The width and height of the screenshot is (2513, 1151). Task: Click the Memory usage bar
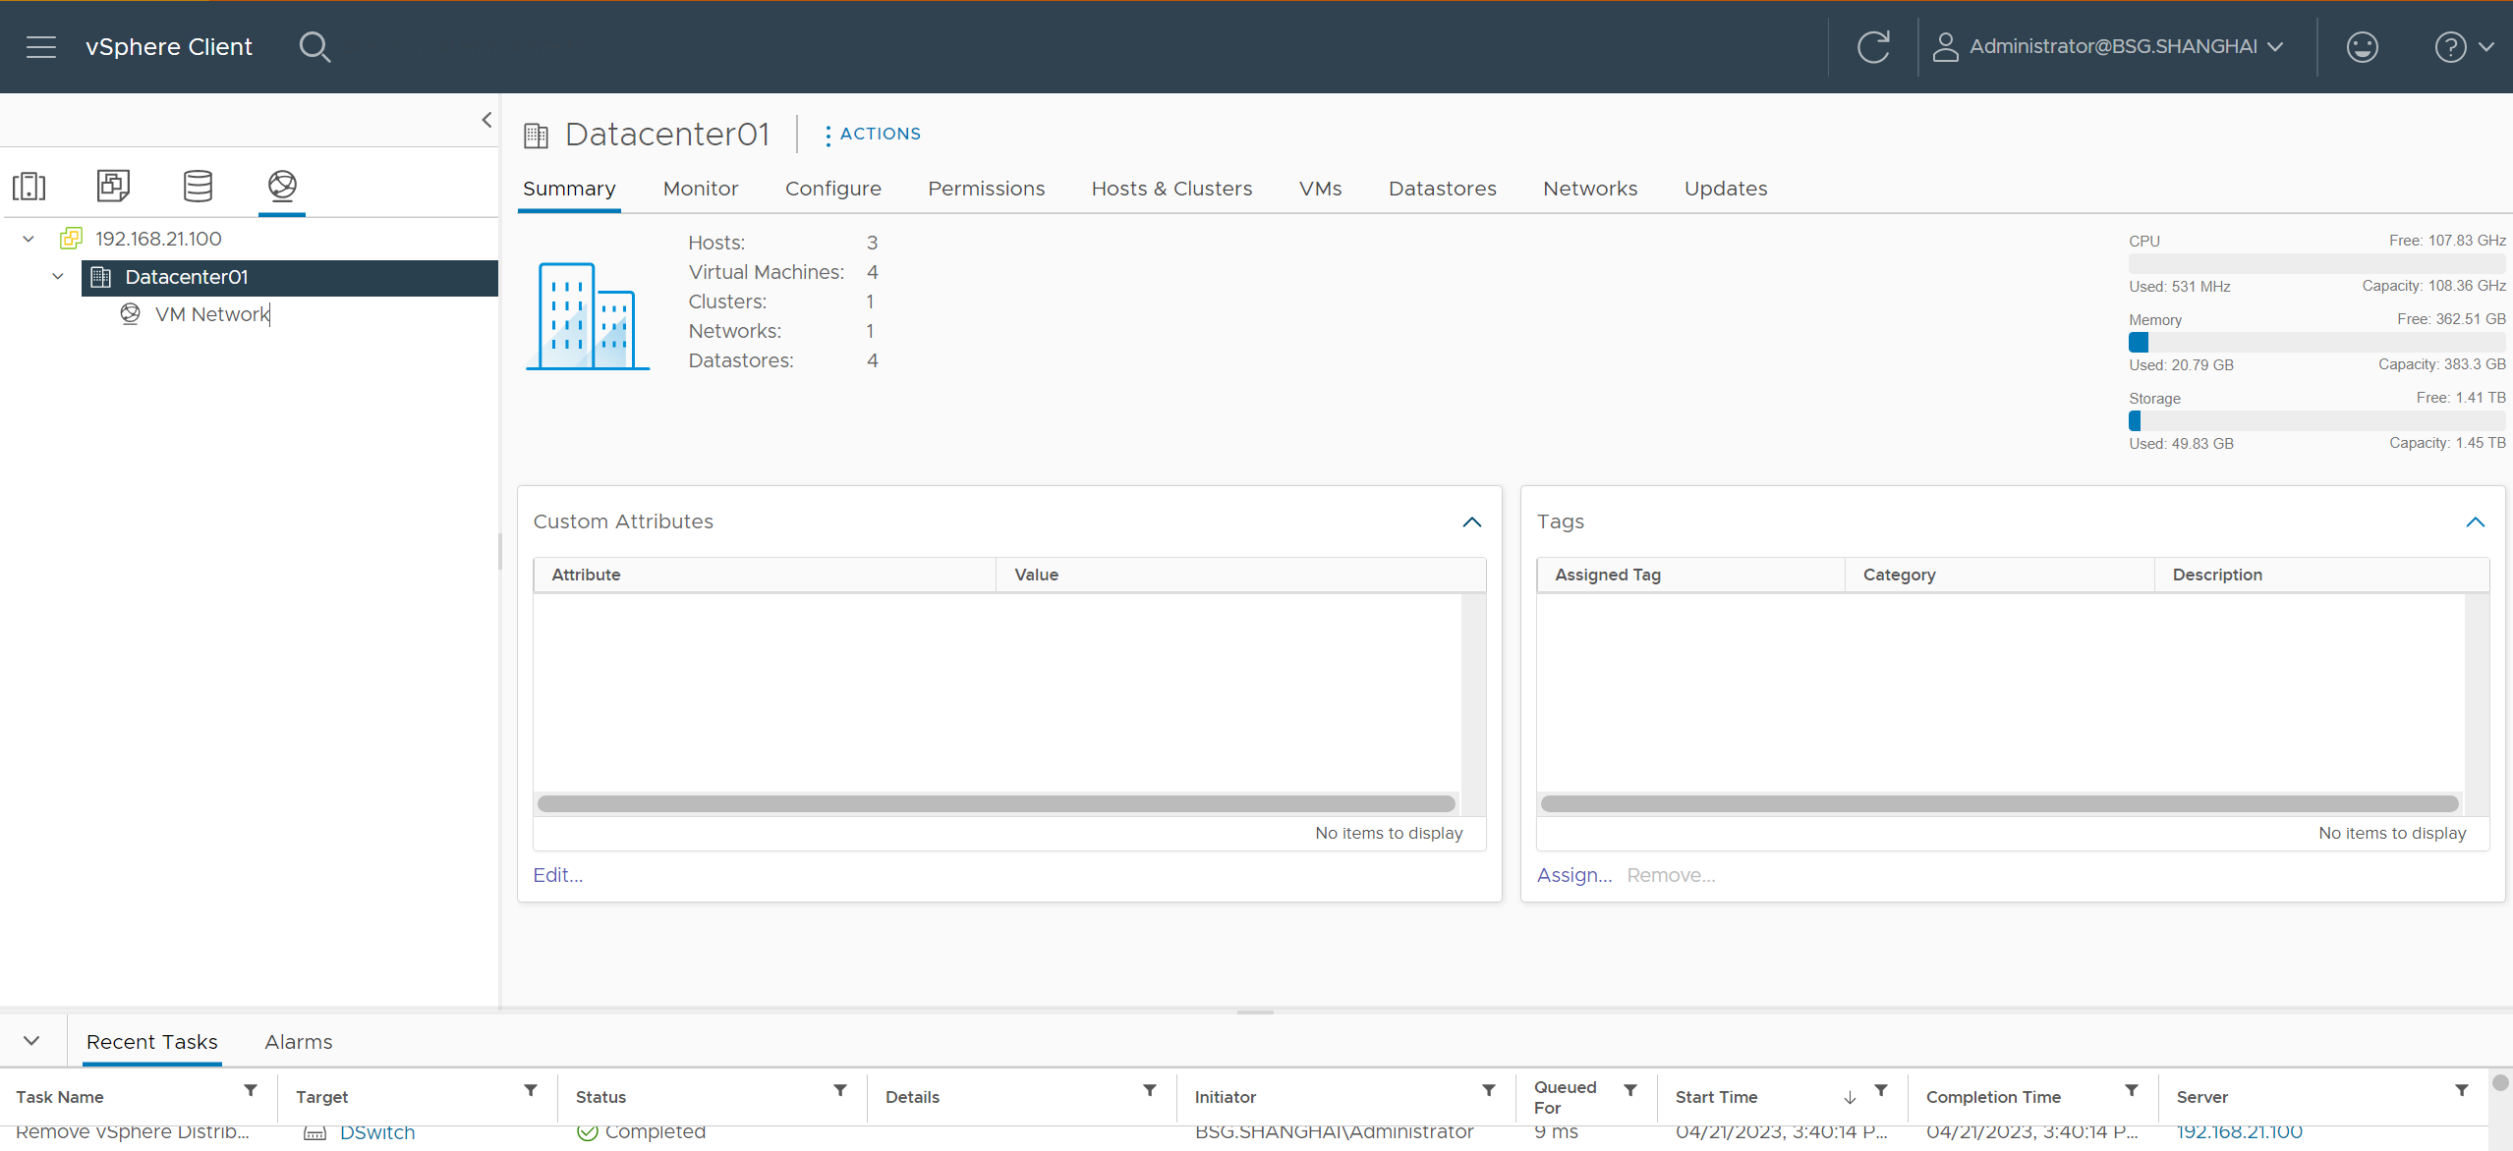(2316, 342)
